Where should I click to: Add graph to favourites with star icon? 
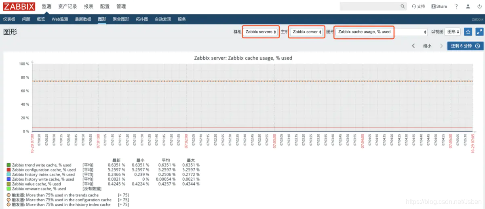[468, 32]
